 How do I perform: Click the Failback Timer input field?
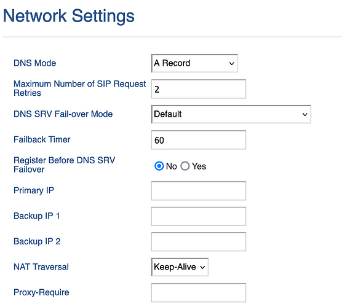coord(199,140)
